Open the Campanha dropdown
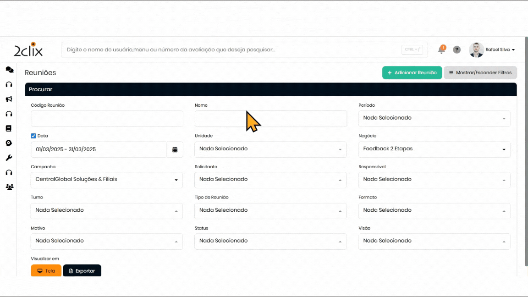 (106, 180)
